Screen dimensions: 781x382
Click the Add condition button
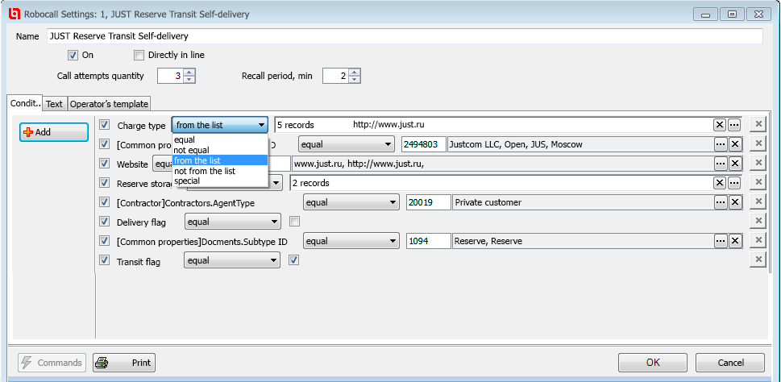[x=53, y=132]
